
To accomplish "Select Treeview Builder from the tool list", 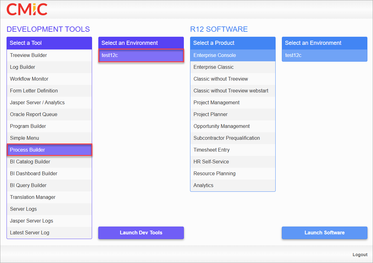I will click(x=49, y=55).
